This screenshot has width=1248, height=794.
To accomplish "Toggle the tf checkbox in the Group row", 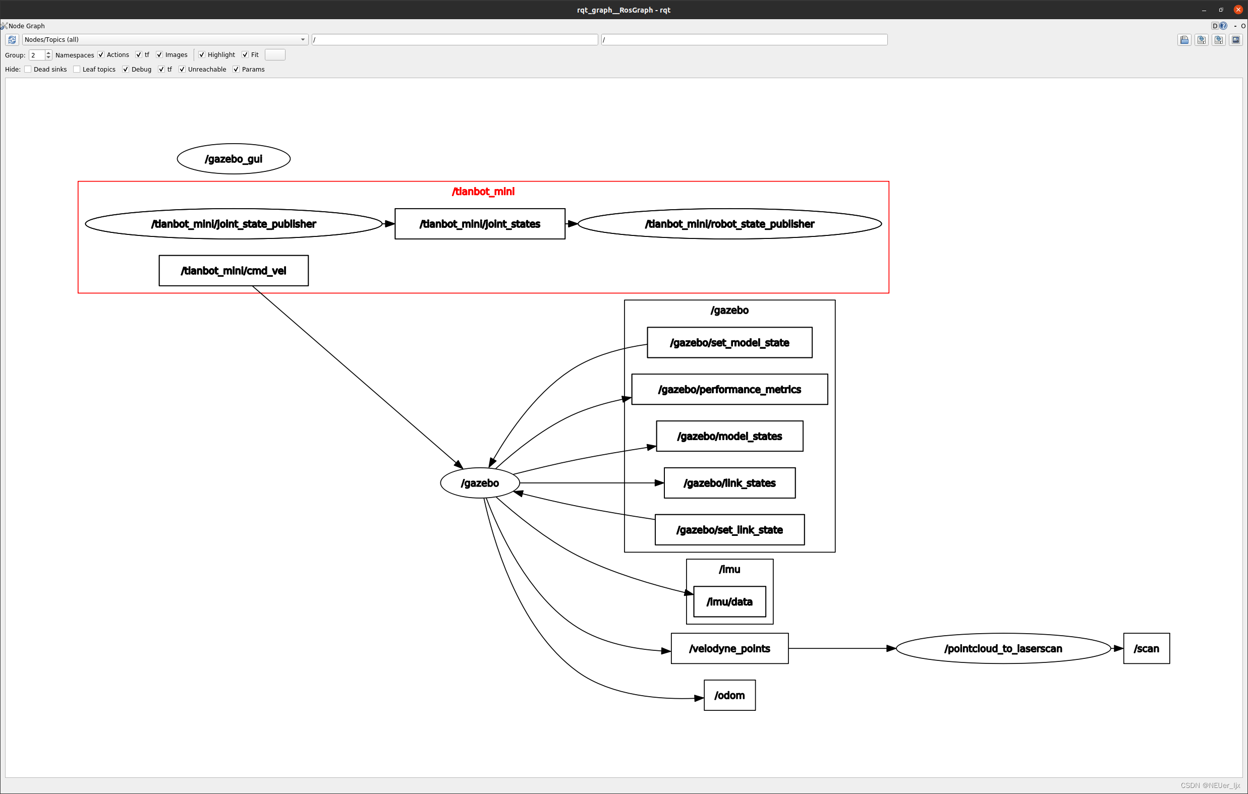I will [138, 55].
